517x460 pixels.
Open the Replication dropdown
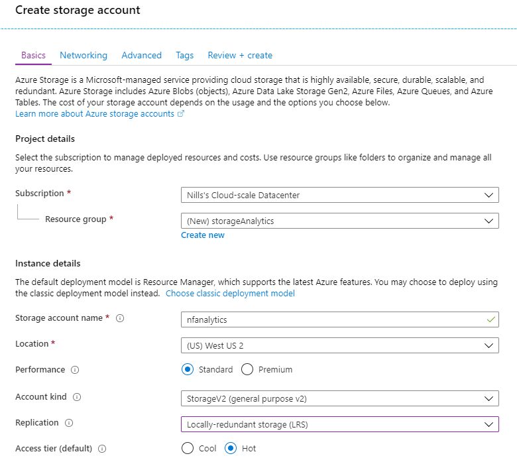coord(339,424)
